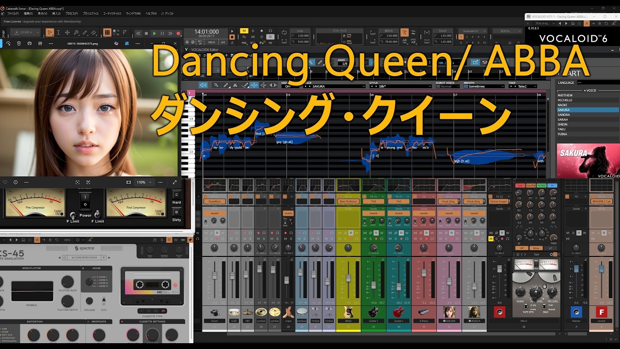620x349 pixels.
Task: Toggle global Read automation R button
Action: pos(270,36)
